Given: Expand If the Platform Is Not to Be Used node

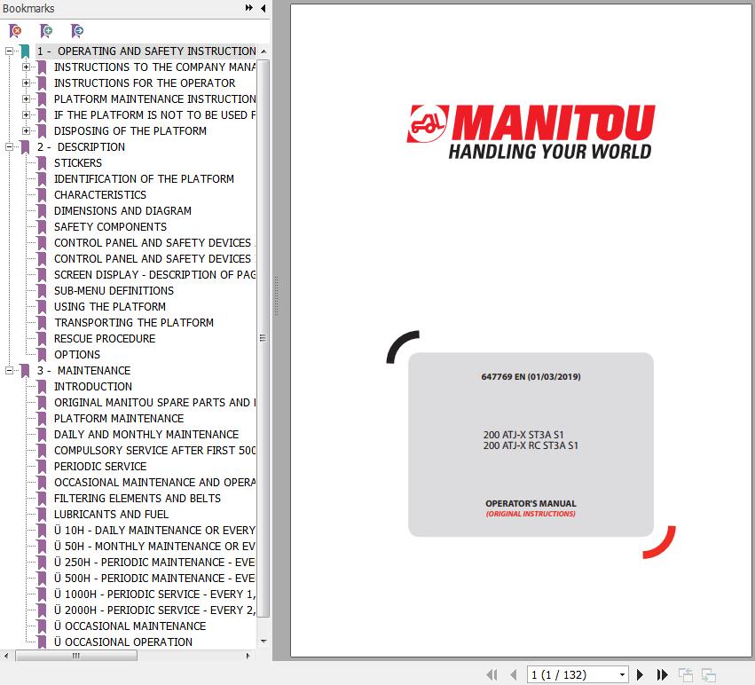Looking at the screenshot, I should [x=26, y=114].
